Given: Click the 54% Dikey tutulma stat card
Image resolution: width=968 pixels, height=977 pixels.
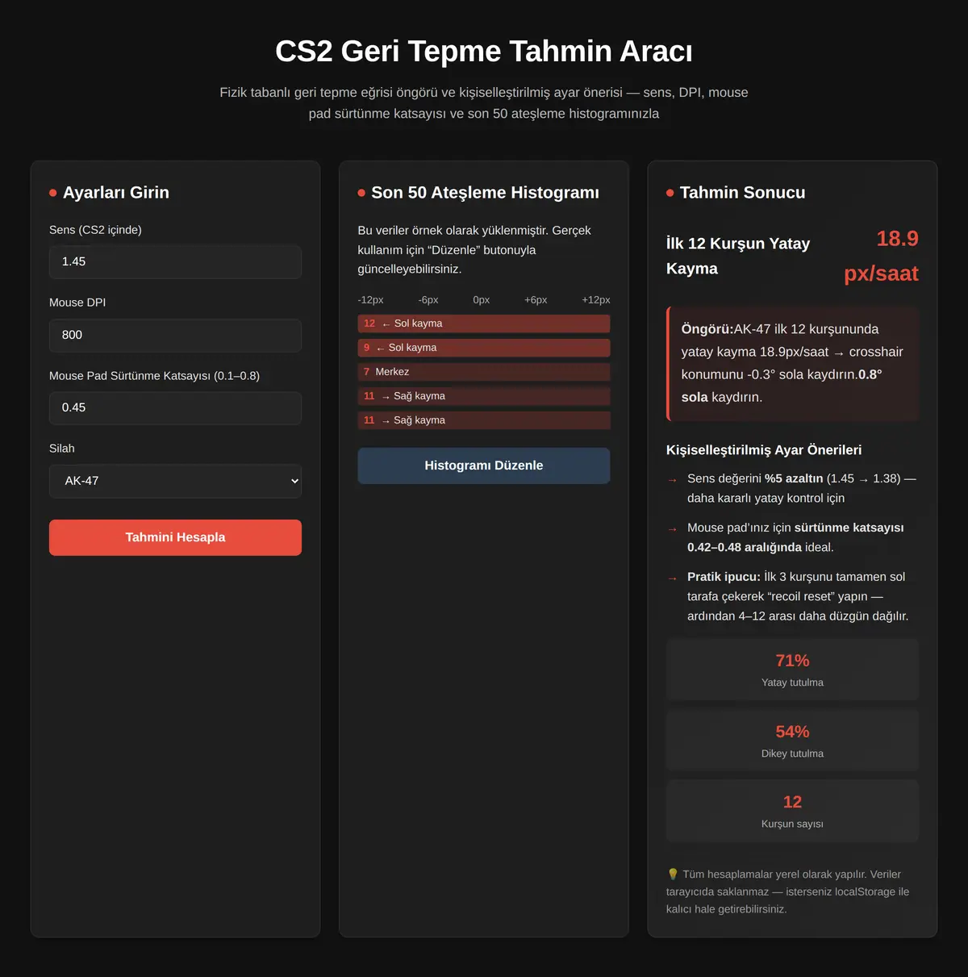Looking at the screenshot, I should click(792, 741).
